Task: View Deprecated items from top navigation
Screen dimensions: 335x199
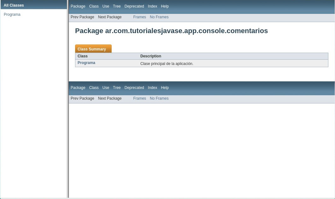Action: click(x=134, y=6)
